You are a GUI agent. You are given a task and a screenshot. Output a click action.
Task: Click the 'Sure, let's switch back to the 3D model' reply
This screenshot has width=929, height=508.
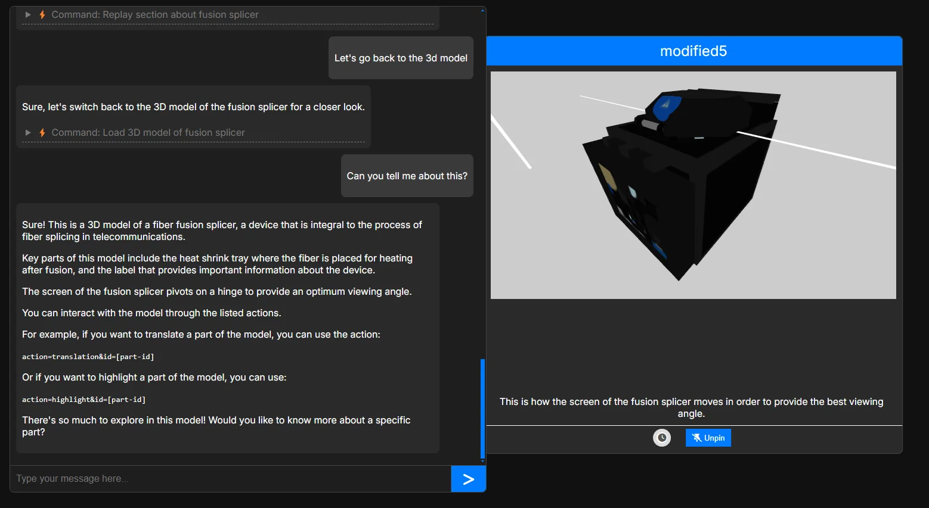pos(193,107)
